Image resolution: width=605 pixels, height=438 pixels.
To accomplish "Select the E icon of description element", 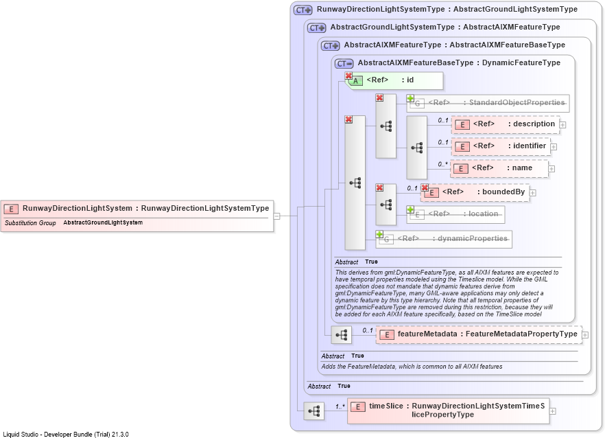I will [x=462, y=125].
